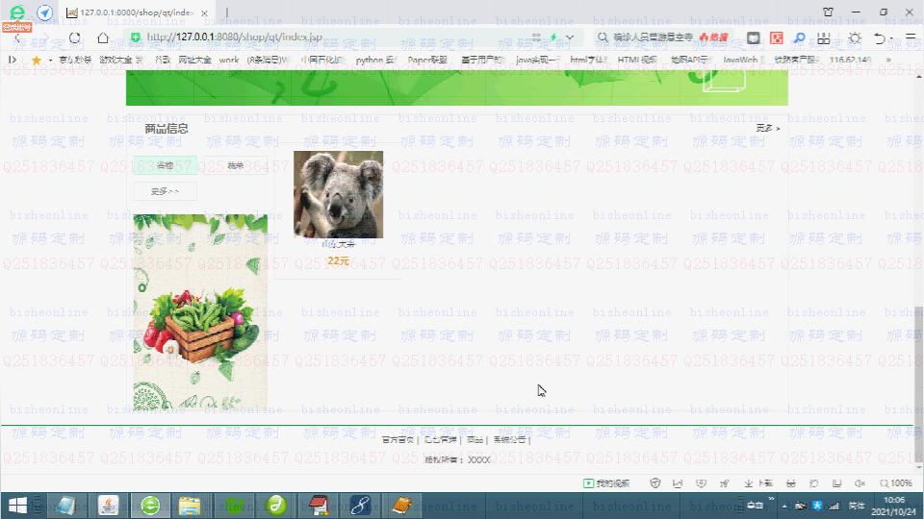Click the skin/shirt icon in title bar

tap(828, 12)
